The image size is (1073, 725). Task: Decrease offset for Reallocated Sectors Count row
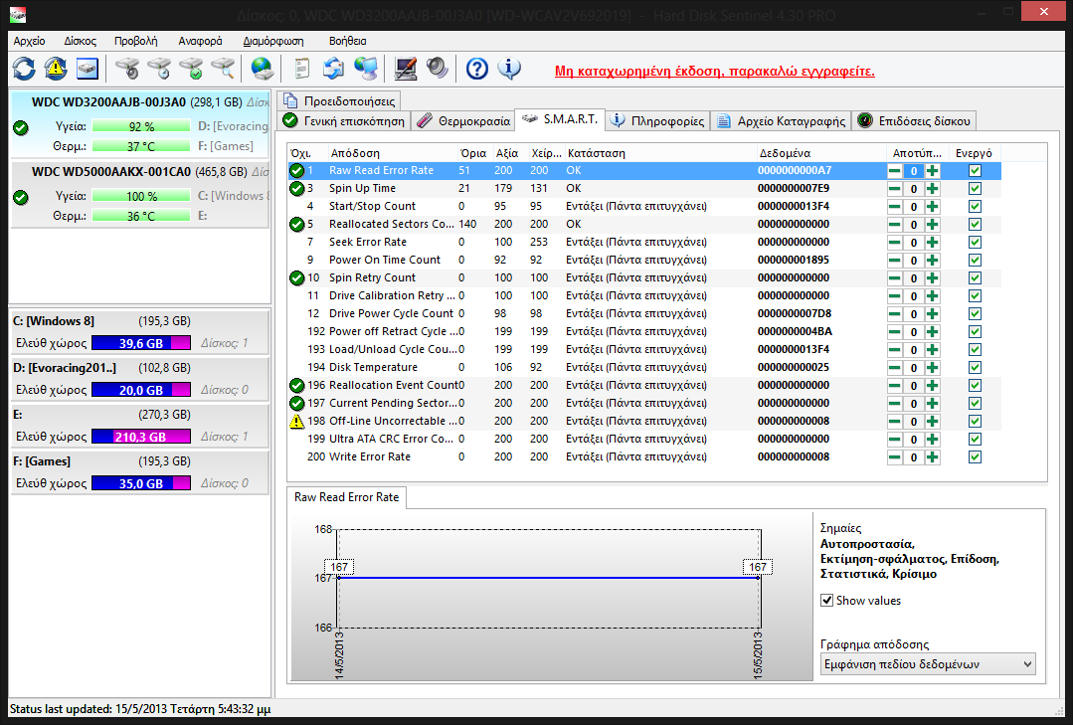(x=894, y=225)
